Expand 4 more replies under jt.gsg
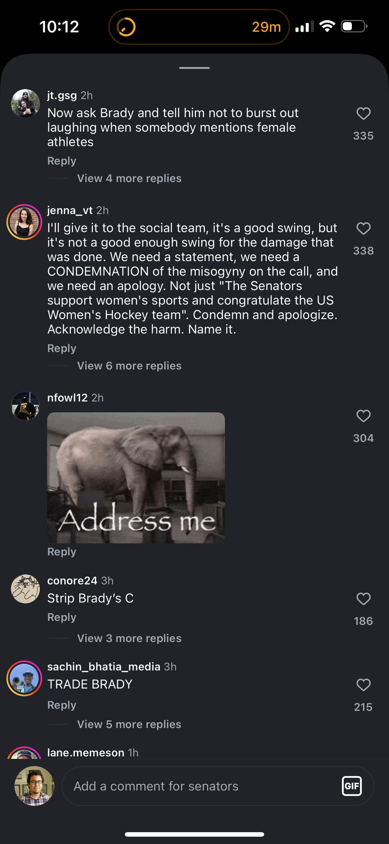The width and height of the screenshot is (389, 844). tap(129, 179)
